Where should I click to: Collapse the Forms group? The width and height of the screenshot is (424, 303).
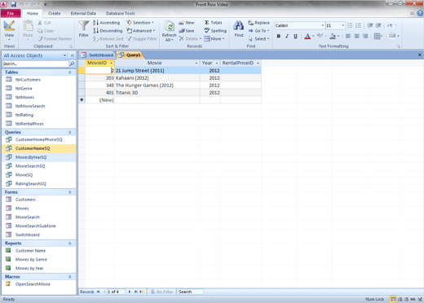point(70,192)
